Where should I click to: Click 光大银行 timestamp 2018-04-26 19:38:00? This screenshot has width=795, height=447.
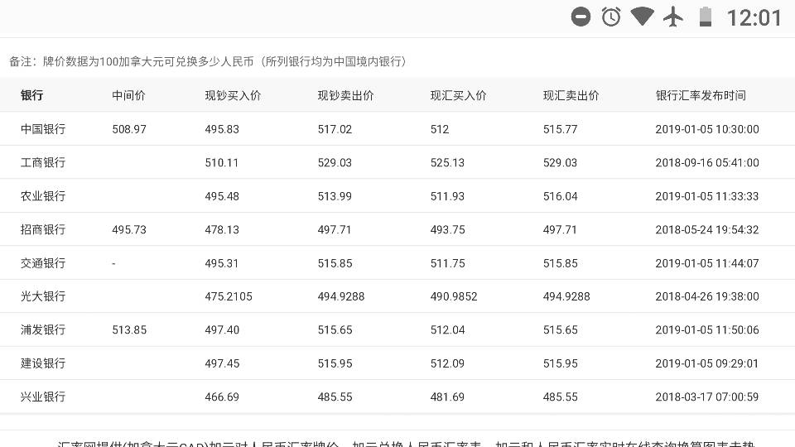707,296
